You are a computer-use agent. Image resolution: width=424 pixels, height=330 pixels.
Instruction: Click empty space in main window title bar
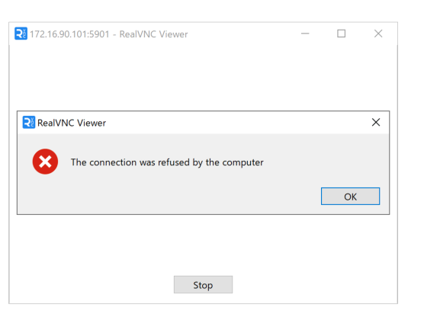(243, 34)
